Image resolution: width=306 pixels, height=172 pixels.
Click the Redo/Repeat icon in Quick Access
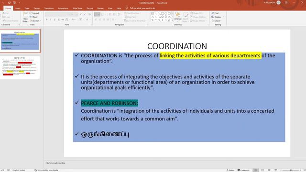9,3
